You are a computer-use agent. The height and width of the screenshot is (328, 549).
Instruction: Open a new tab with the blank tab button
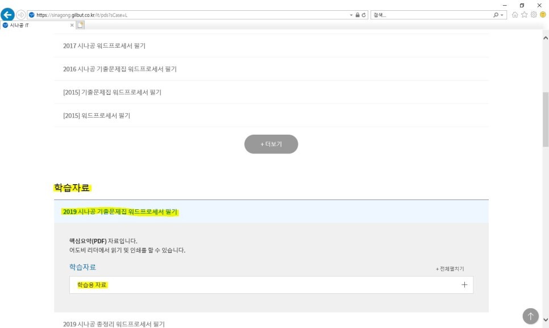pos(80,25)
